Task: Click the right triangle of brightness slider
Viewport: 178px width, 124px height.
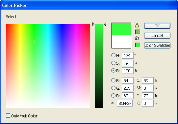Action: [x=105, y=24]
